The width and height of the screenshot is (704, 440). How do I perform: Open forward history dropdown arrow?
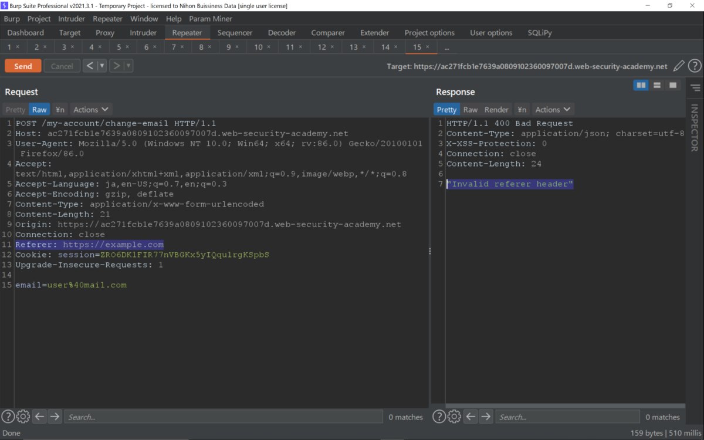click(128, 66)
